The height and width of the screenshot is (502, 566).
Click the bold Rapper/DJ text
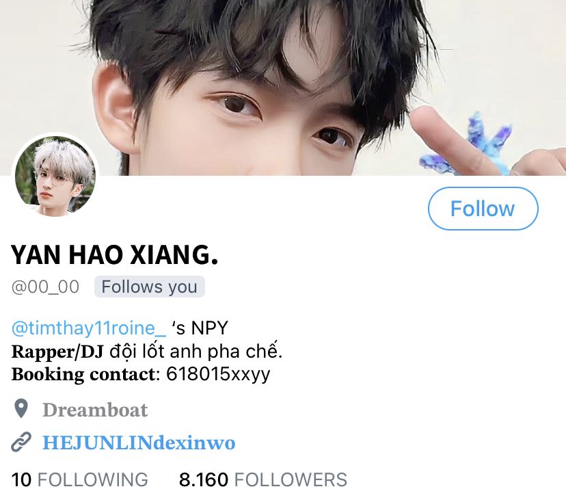pyautogui.click(x=57, y=352)
